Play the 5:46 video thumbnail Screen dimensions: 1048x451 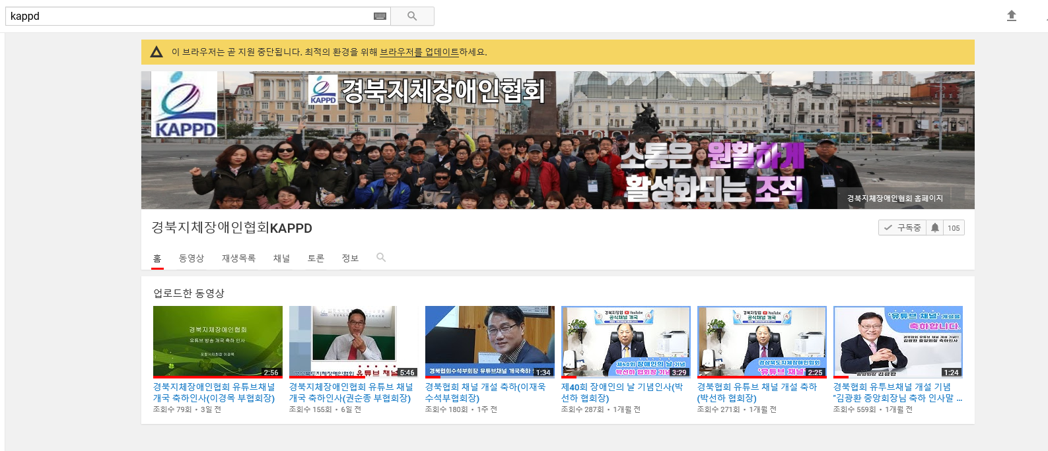point(354,342)
